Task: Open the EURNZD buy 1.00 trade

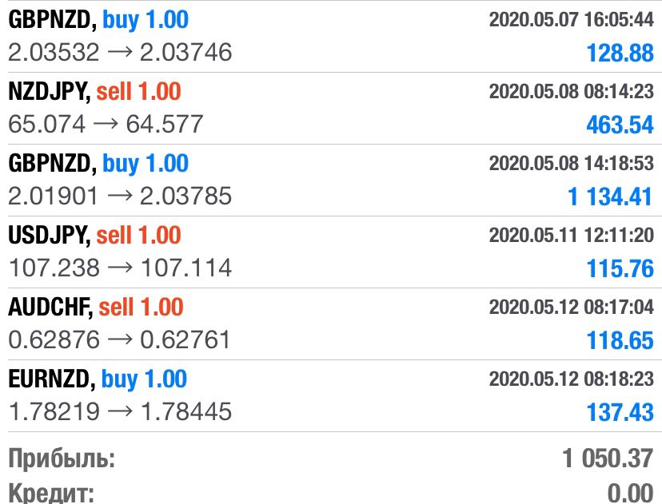Action: 98,379
